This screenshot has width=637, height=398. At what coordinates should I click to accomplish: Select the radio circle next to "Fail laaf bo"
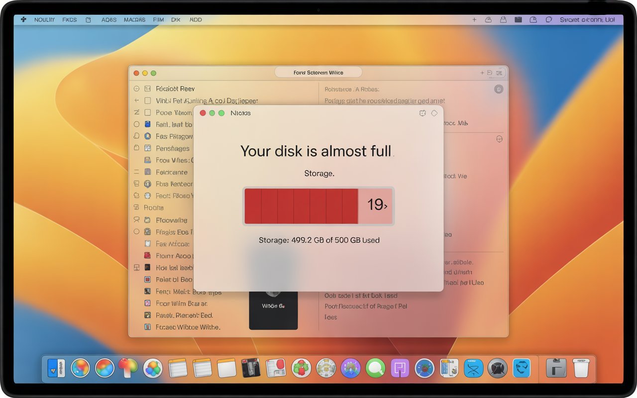coord(135,124)
